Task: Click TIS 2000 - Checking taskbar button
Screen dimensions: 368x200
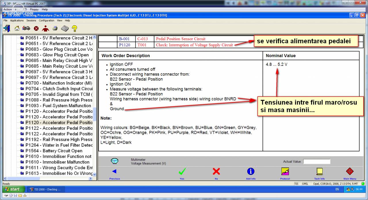Action: pos(46,189)
